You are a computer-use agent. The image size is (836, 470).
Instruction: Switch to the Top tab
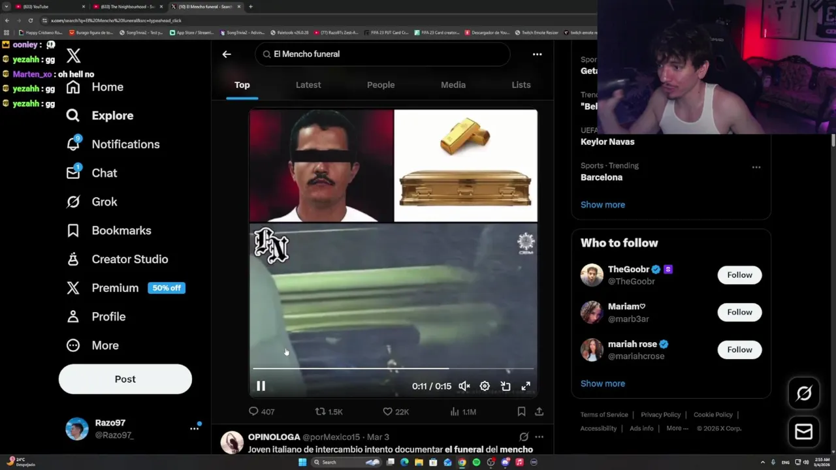(x=242, y=85)
